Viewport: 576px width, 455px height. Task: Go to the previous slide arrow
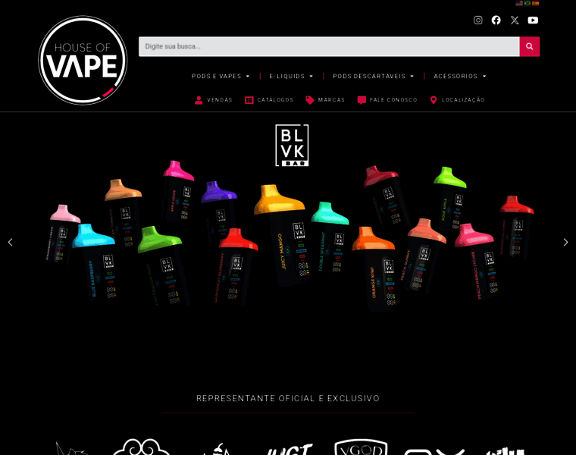point(11,242)
